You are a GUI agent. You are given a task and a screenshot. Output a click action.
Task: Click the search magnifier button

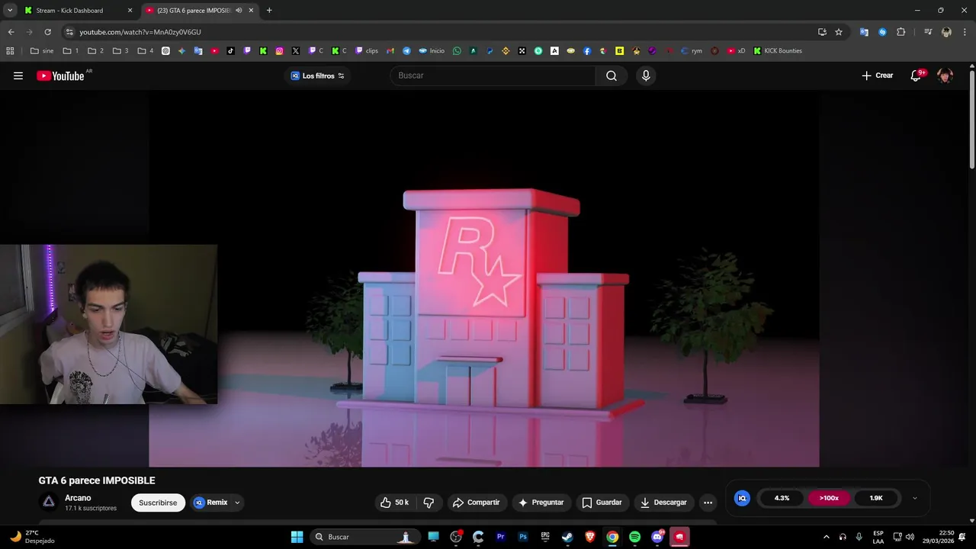[x=612, y=75]
